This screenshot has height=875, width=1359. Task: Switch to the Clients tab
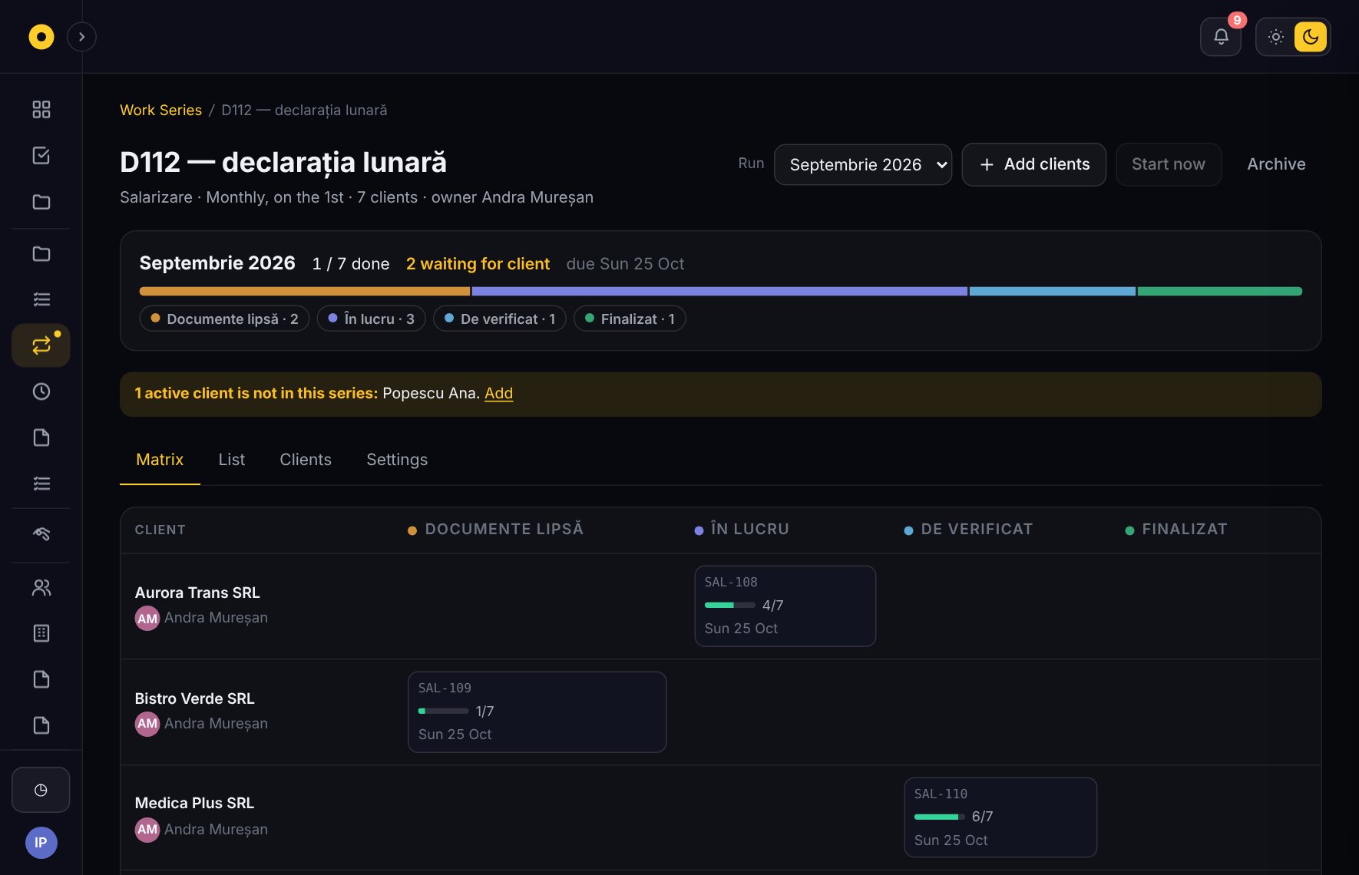coord(306,460)
